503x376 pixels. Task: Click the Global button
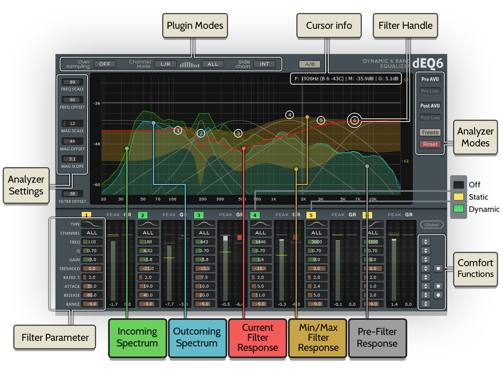tap(432, 224)
